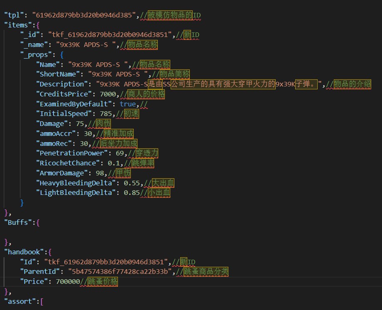This screenshot has height=310, width=382.
Task: Click the "_id" value under items
Action: pos(110,35)
